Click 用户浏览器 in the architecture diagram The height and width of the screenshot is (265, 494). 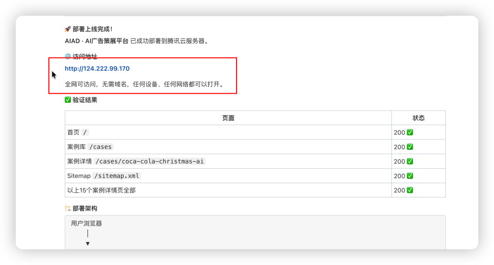[x=86, y=223]
